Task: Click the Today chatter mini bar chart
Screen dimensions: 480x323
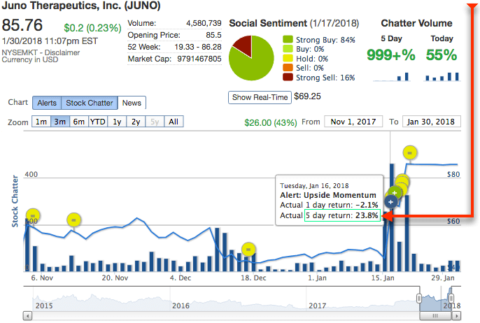Action: [442, 76]
